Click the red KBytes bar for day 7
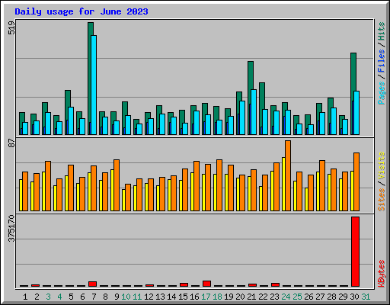The image size is (390, 305). pos(92,284)
